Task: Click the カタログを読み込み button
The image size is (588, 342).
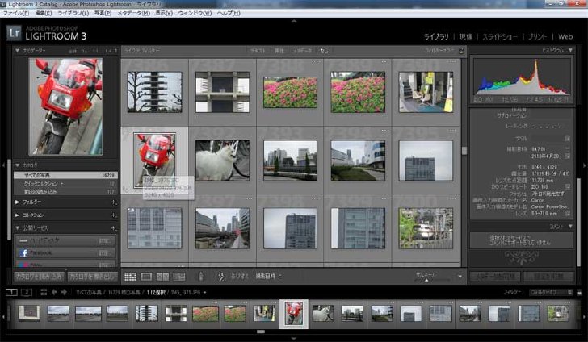Action: 39,277
